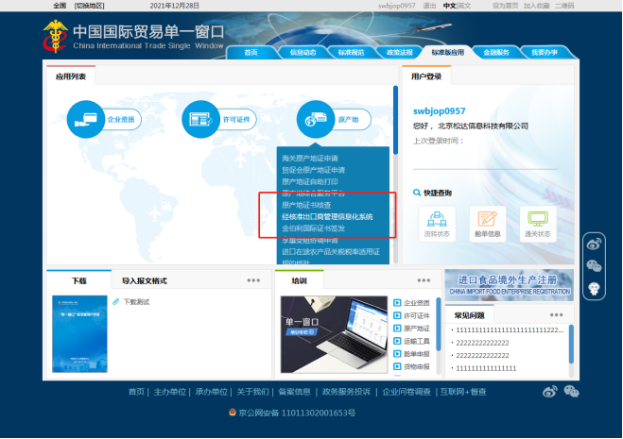623x439 pixels.
Task: Choose 原产地证自助打印 from the menu
Action: [310, 182]
